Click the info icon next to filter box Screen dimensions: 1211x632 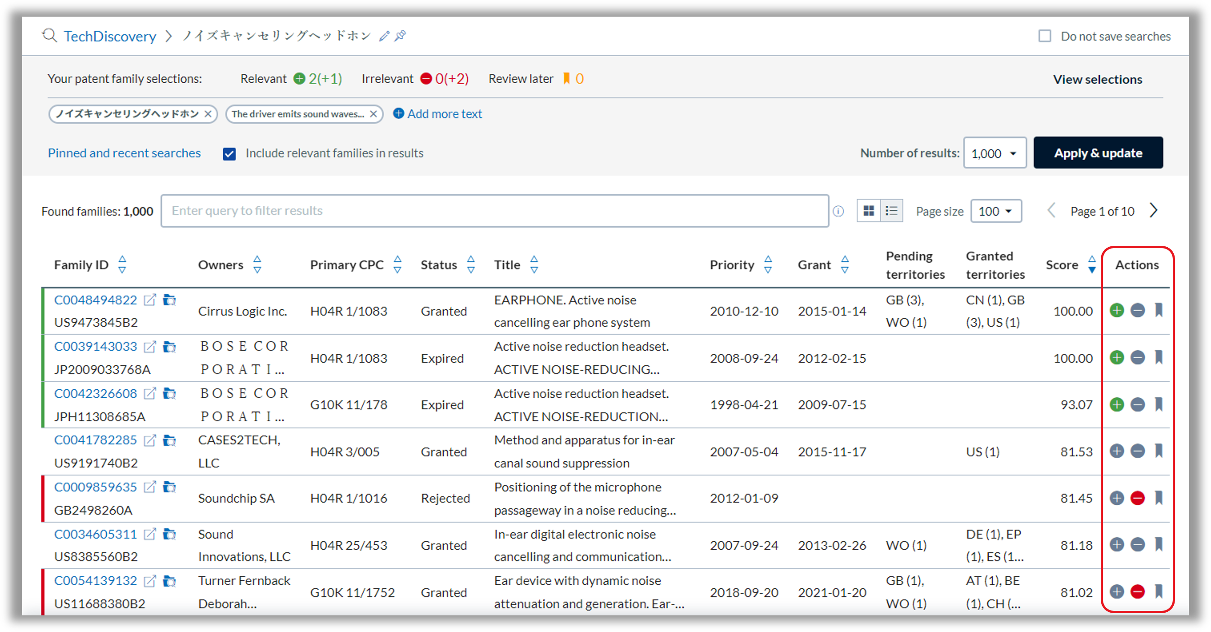pos(838,211)
